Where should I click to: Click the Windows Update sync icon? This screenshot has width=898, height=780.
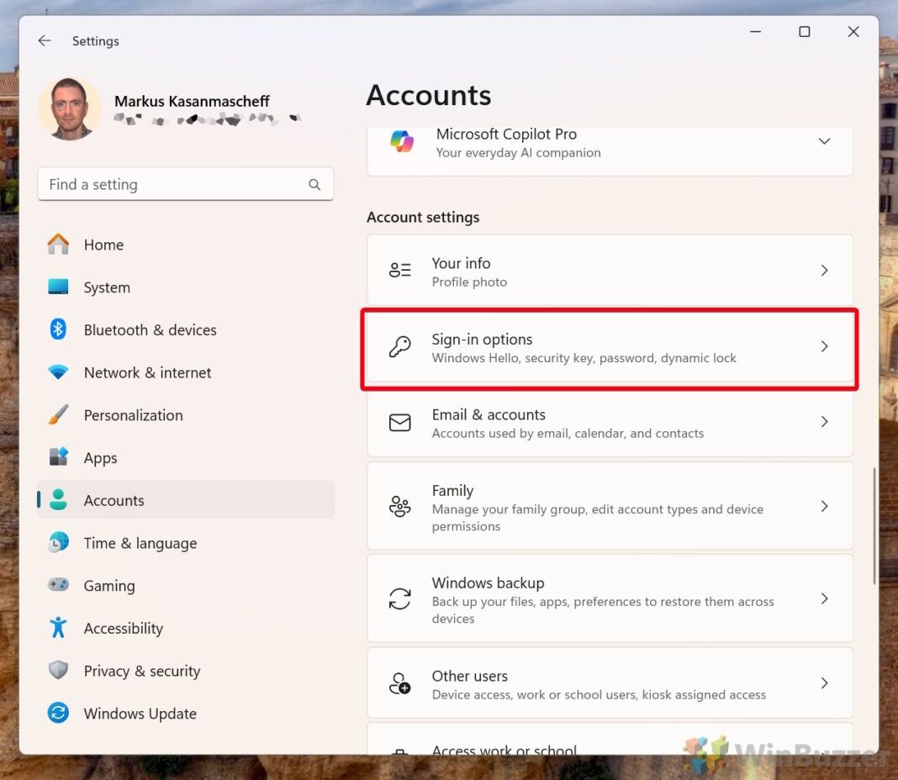pyautogui.click(x=58, y=713)
